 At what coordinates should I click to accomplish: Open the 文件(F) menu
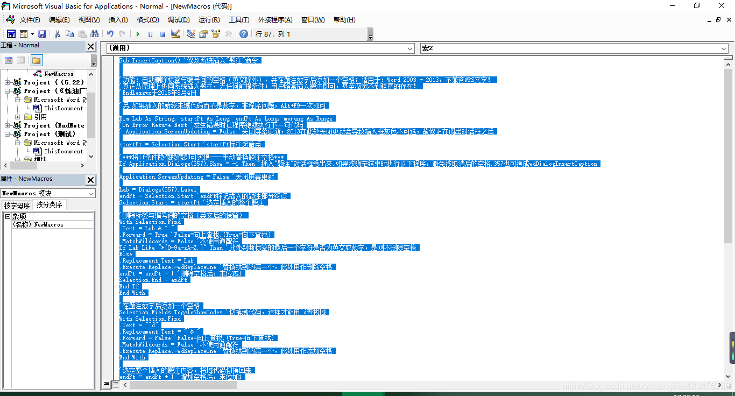(x=30, y=20)
